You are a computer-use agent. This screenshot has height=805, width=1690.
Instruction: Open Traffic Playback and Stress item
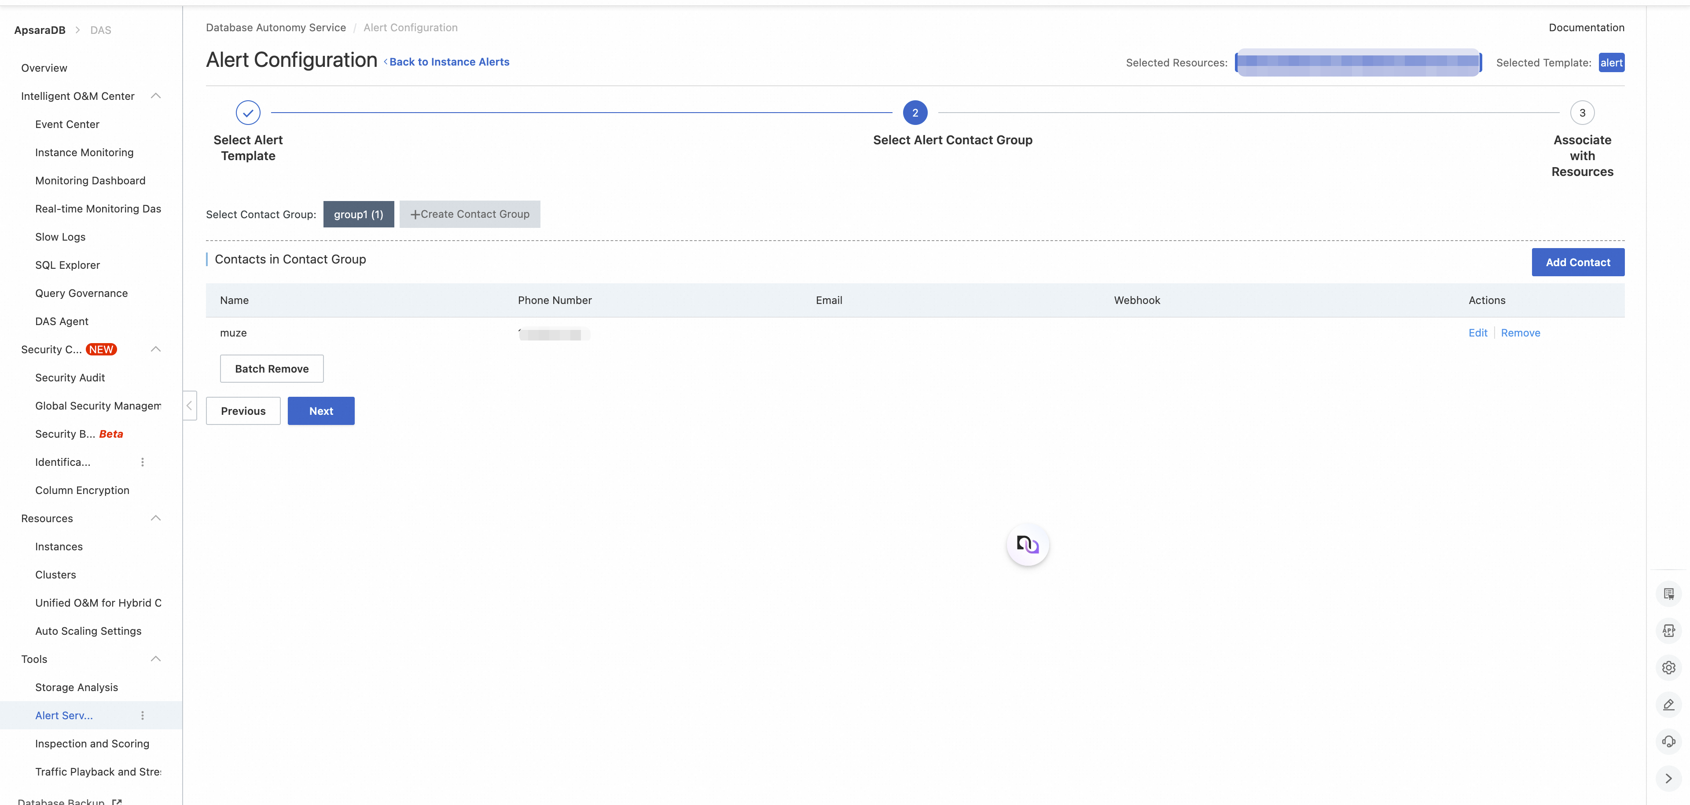click(99, 773)
